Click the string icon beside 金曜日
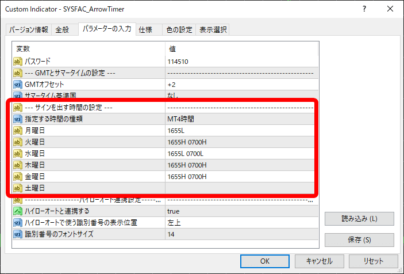Viewport: 404px width, 274px height. 18,177
